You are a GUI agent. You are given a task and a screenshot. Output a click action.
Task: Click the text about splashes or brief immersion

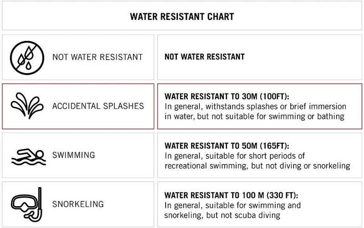tap(255, 107)
